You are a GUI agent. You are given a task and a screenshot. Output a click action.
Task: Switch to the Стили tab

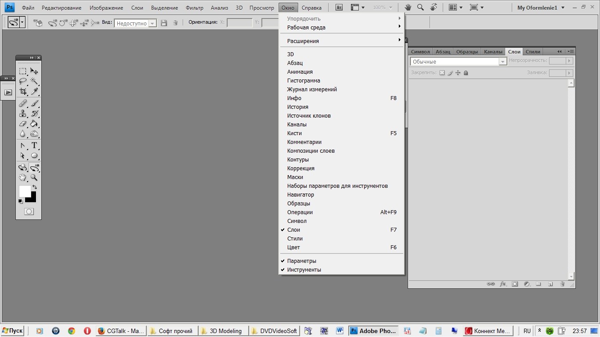coord(533,52)
